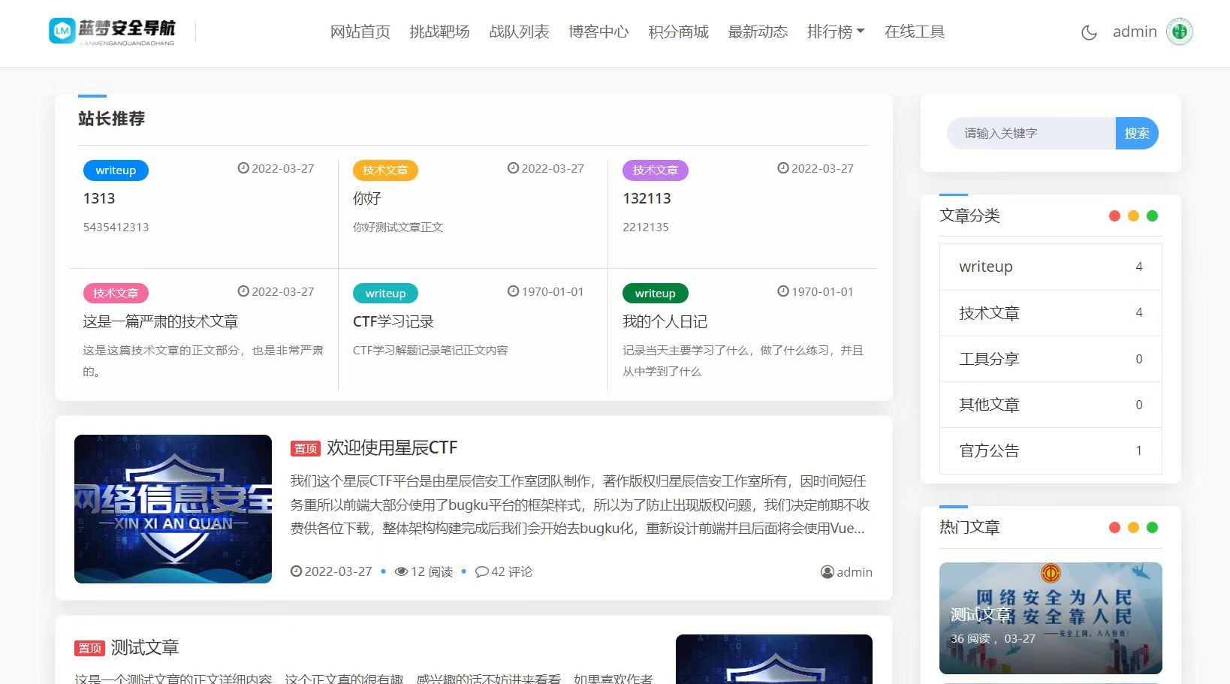Image resolution: width=1230 pixels, height=684 pixels.
Task: Click the clock icon on article 132113
Action: click(x=783, y=168)
